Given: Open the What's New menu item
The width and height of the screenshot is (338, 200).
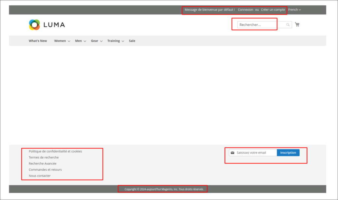Looking at the screenshot, I should coord(38,41).
